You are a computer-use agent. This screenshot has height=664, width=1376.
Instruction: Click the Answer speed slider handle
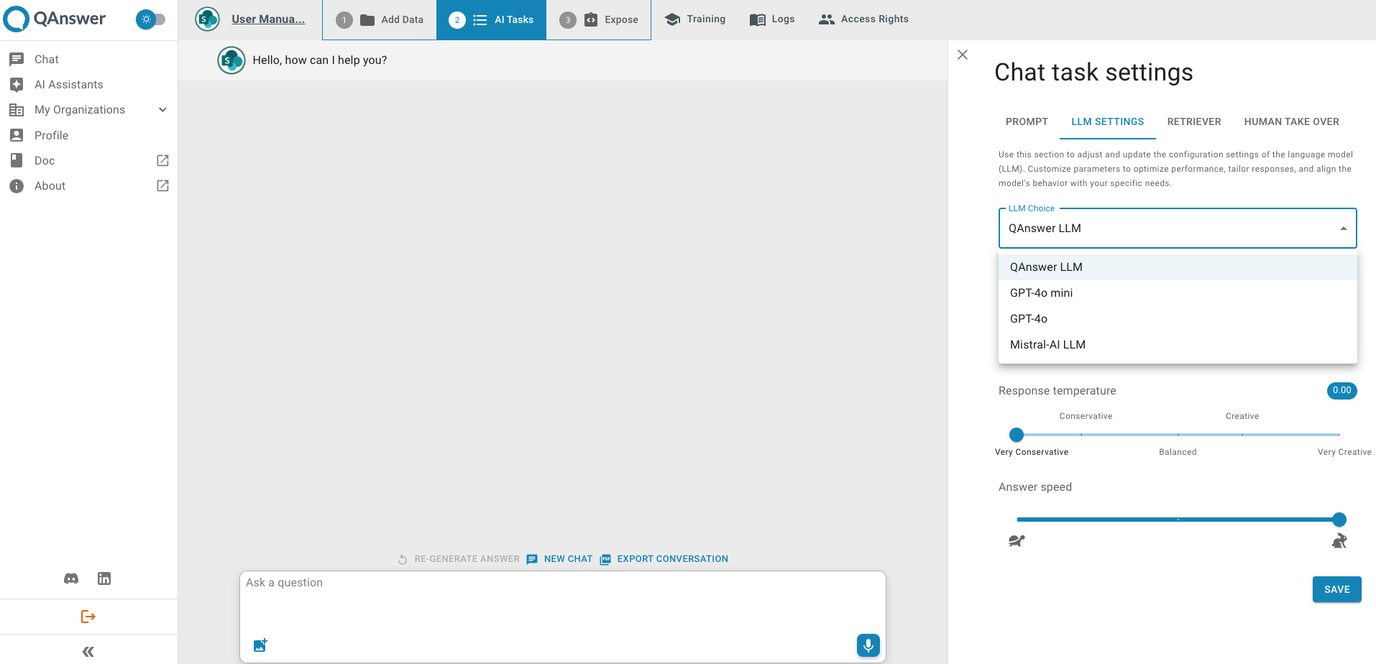(1339, 520)
